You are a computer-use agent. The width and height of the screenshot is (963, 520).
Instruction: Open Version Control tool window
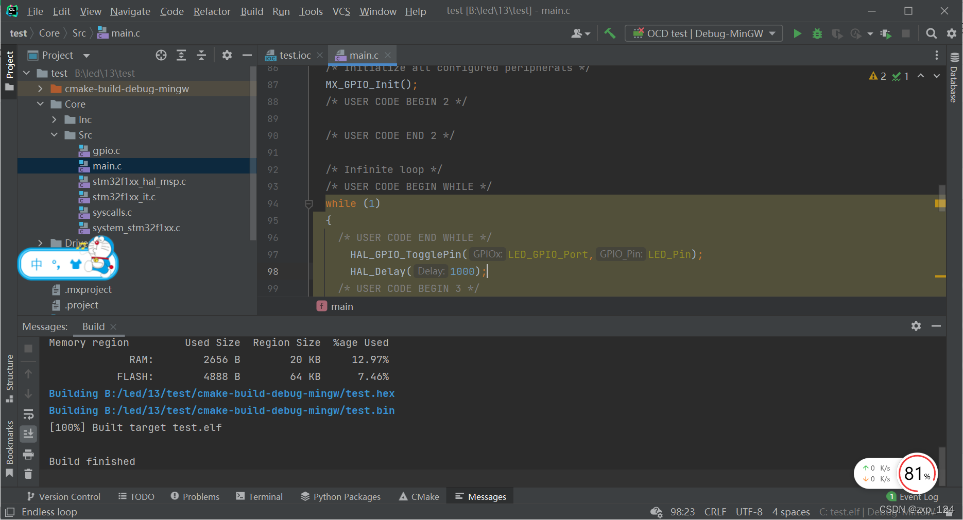click(64, 496)
